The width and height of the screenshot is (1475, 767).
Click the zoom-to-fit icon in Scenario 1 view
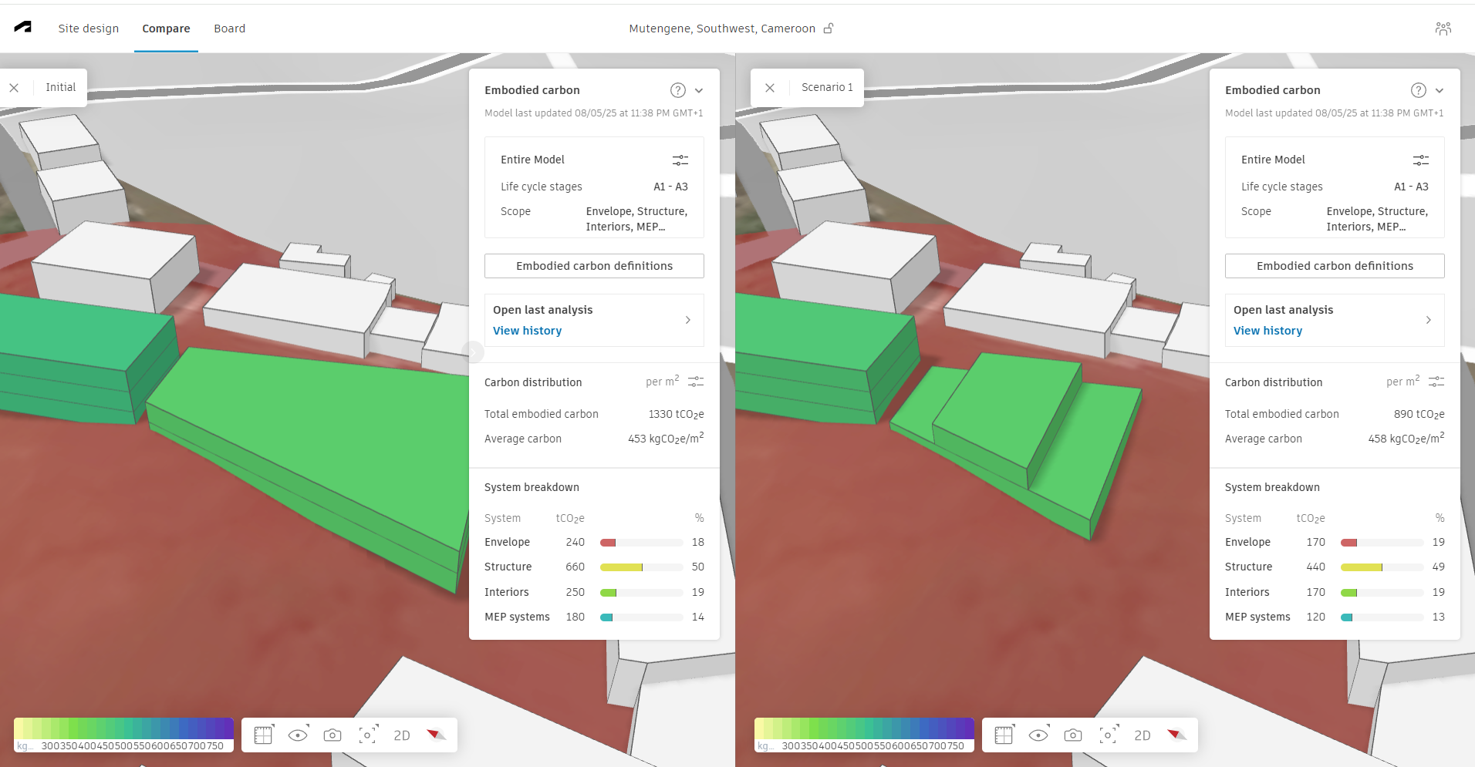(1108, 735)
